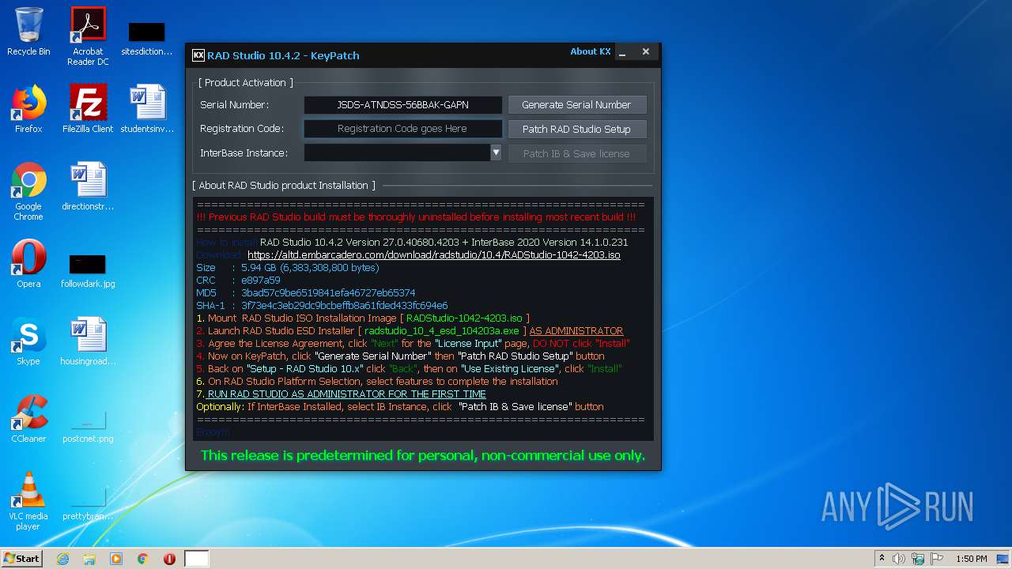Click 'RUN RAD STUDIO AS ADMINISTRATOR FOR THE FIRST TIME'
This screenshot has height=569, width=1012.
pos(347,394)
